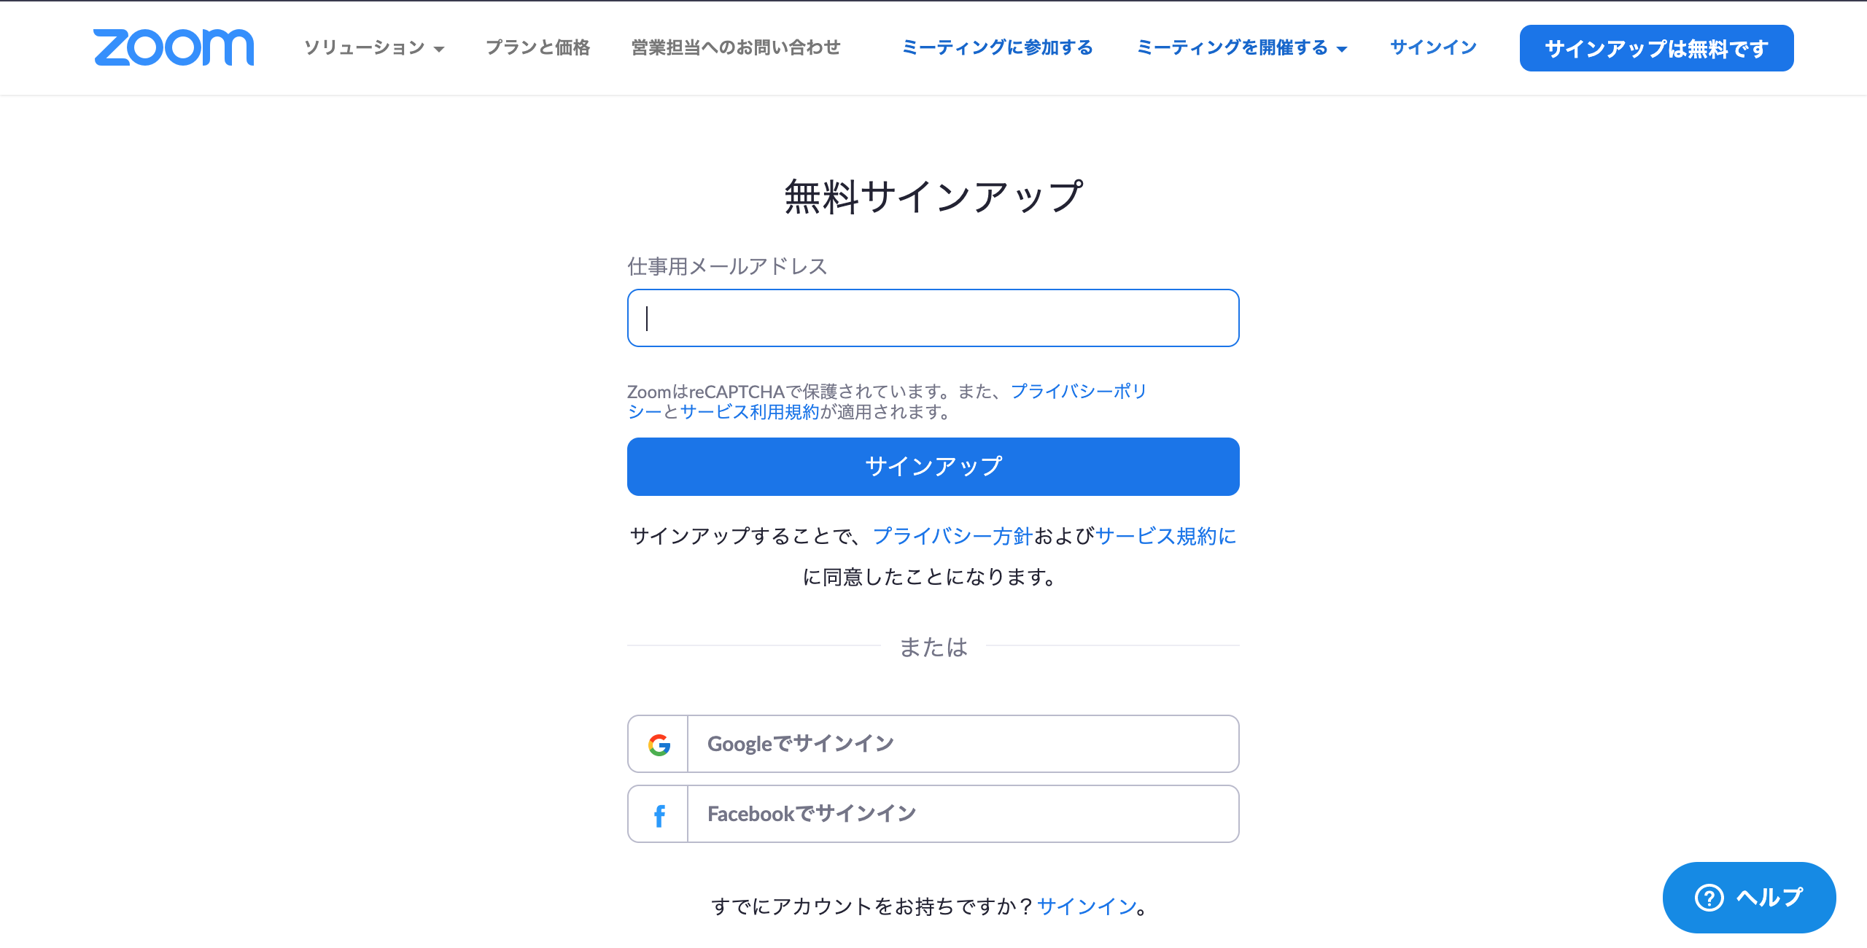Image resolution: width=1867 pixels, height=948 pixels.
Task: Open the サービス規約に link
Action: 1165,536
